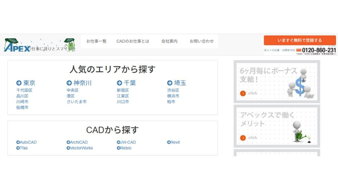Viewport: 338px width, 190px height.
Task: Search jobs by Revit link
Action: (x=175, y=142)
